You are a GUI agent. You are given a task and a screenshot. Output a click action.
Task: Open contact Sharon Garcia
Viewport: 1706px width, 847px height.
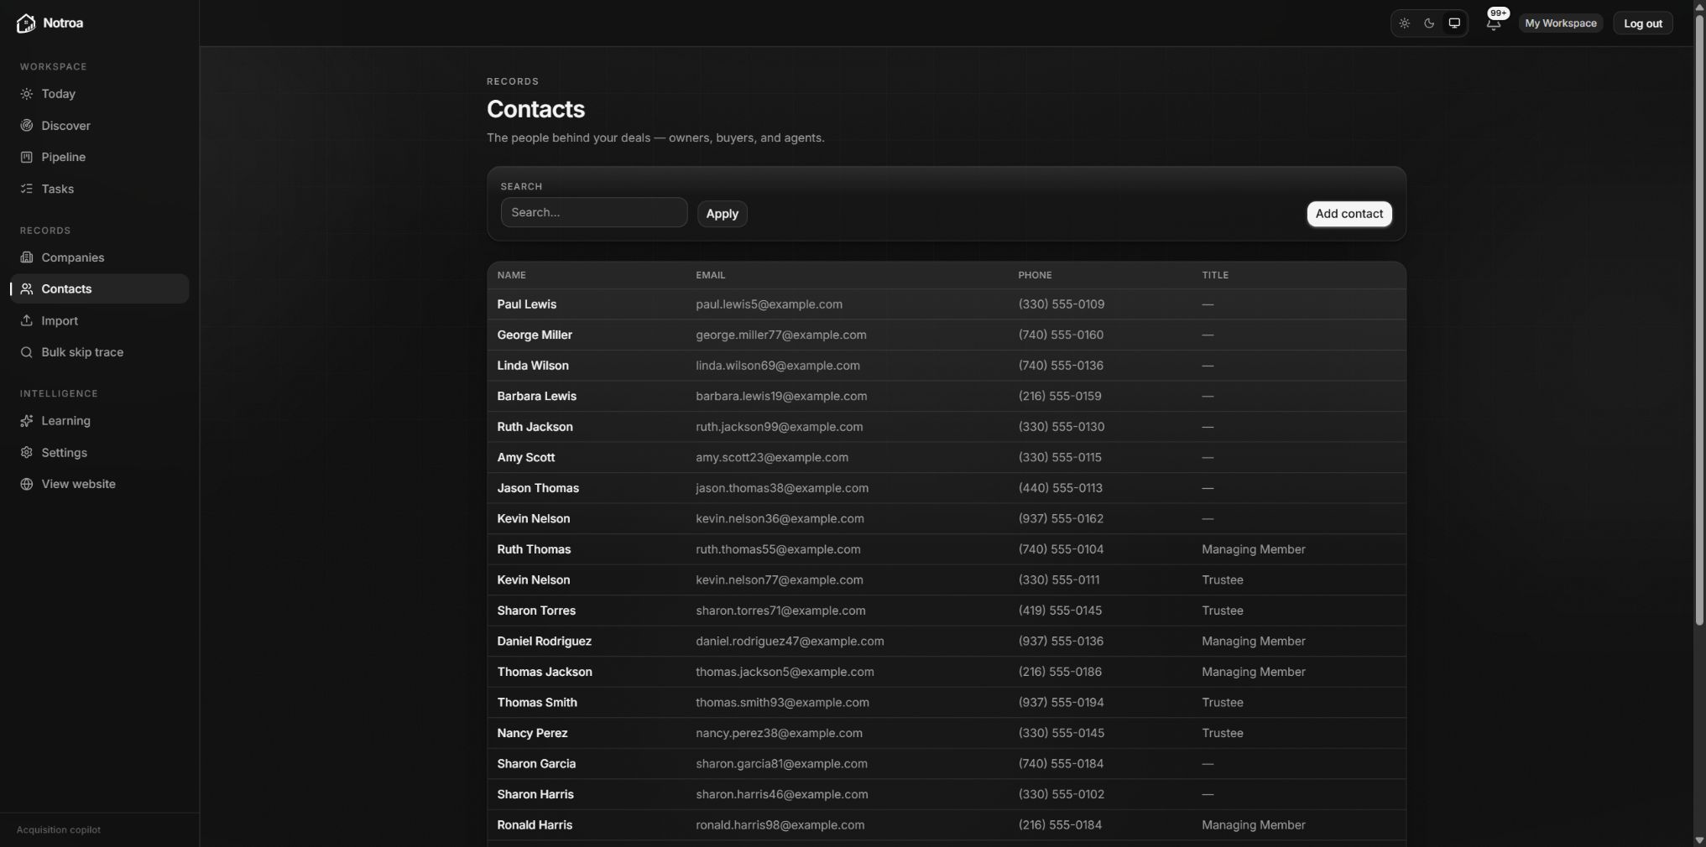pyautogui.click(x=536, y=764)
